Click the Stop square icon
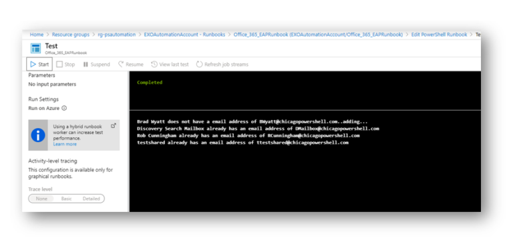Screen dimensions: 513x248 click(59, 64)
